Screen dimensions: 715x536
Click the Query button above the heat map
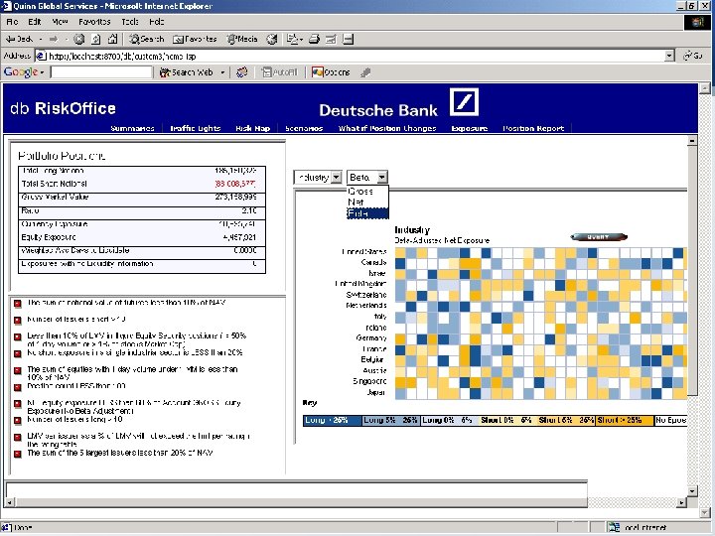point(599,237)
